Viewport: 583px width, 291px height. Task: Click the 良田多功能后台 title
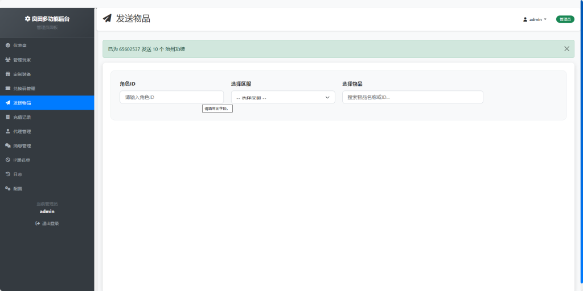click(51, 19)
